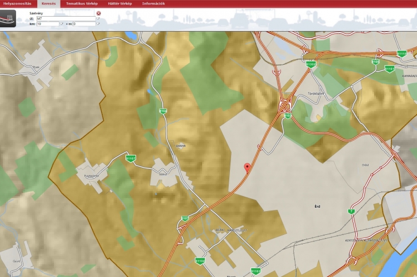Click the km input field
The image size is (417, 277).
click(x=48, y=24)
